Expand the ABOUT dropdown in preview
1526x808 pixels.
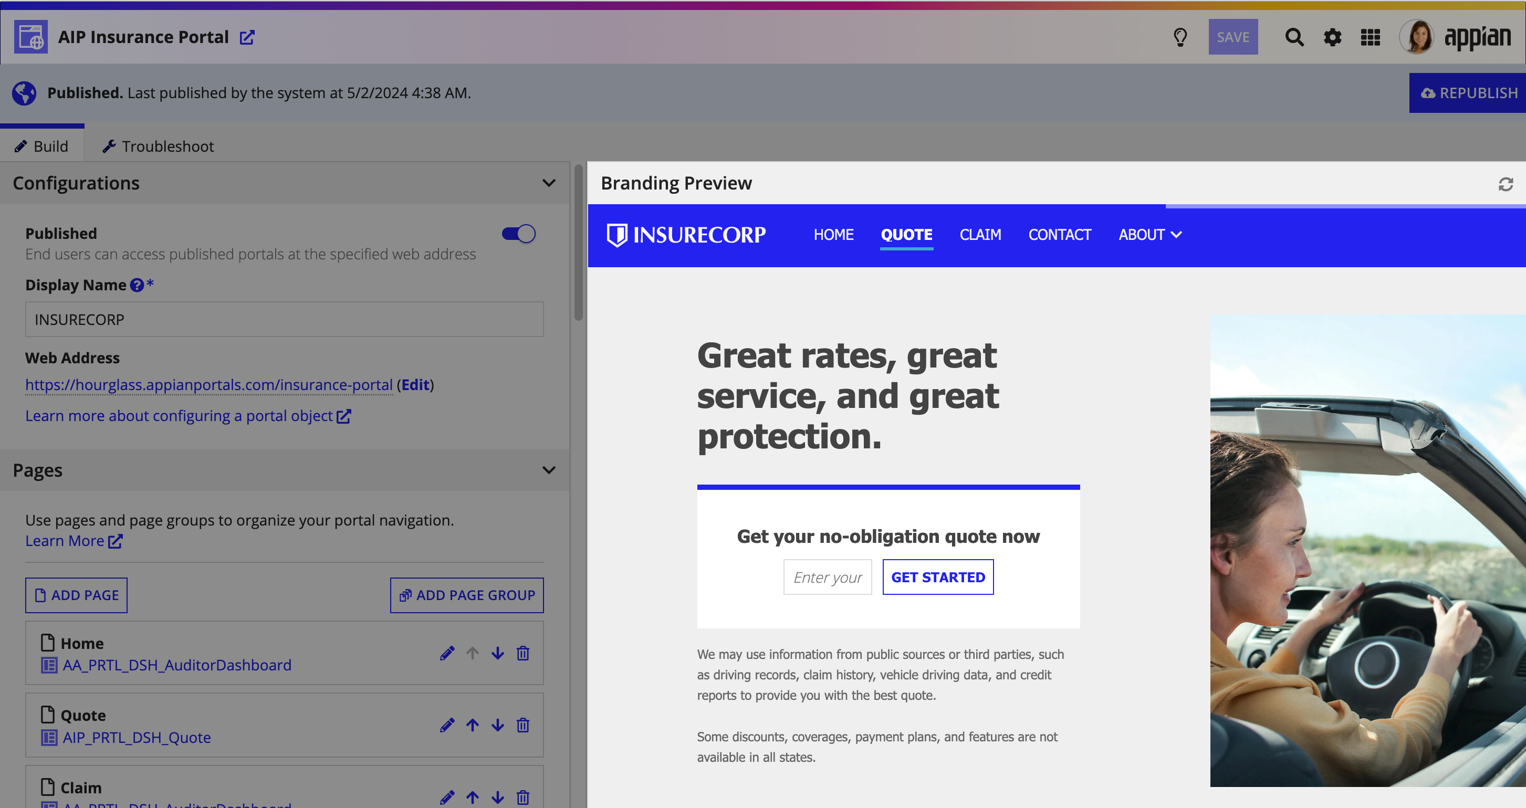[x=1150, y=235]
